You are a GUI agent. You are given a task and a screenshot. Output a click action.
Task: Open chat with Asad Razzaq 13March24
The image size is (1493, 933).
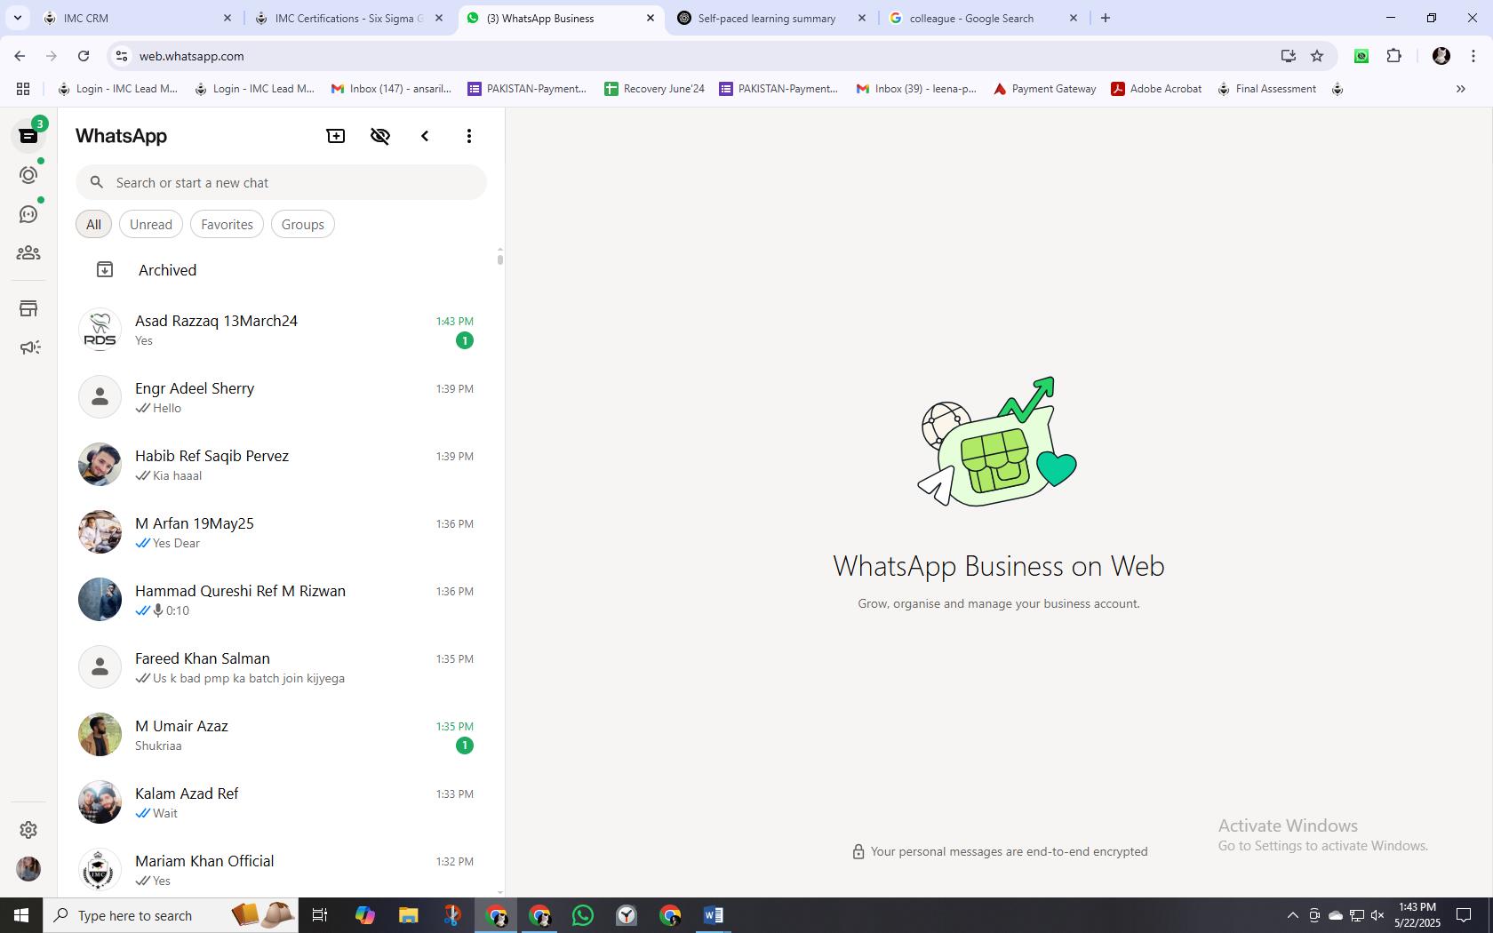(x=277, y=330)
